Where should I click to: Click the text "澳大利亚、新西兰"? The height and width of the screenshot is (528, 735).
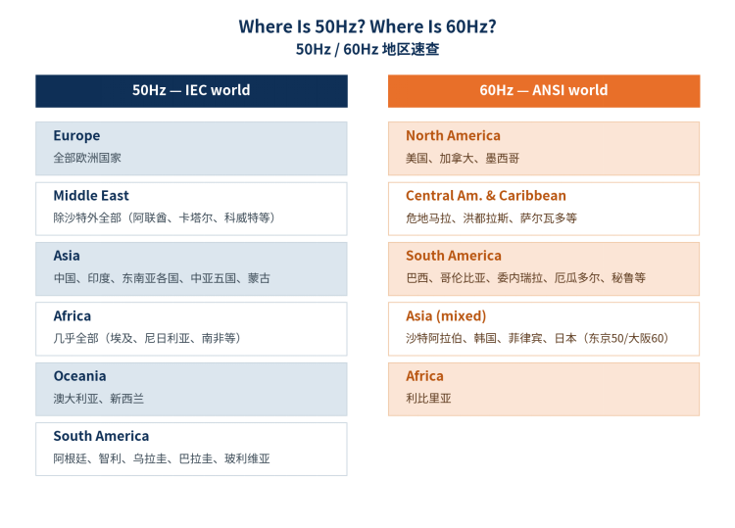tap(98, 399)
